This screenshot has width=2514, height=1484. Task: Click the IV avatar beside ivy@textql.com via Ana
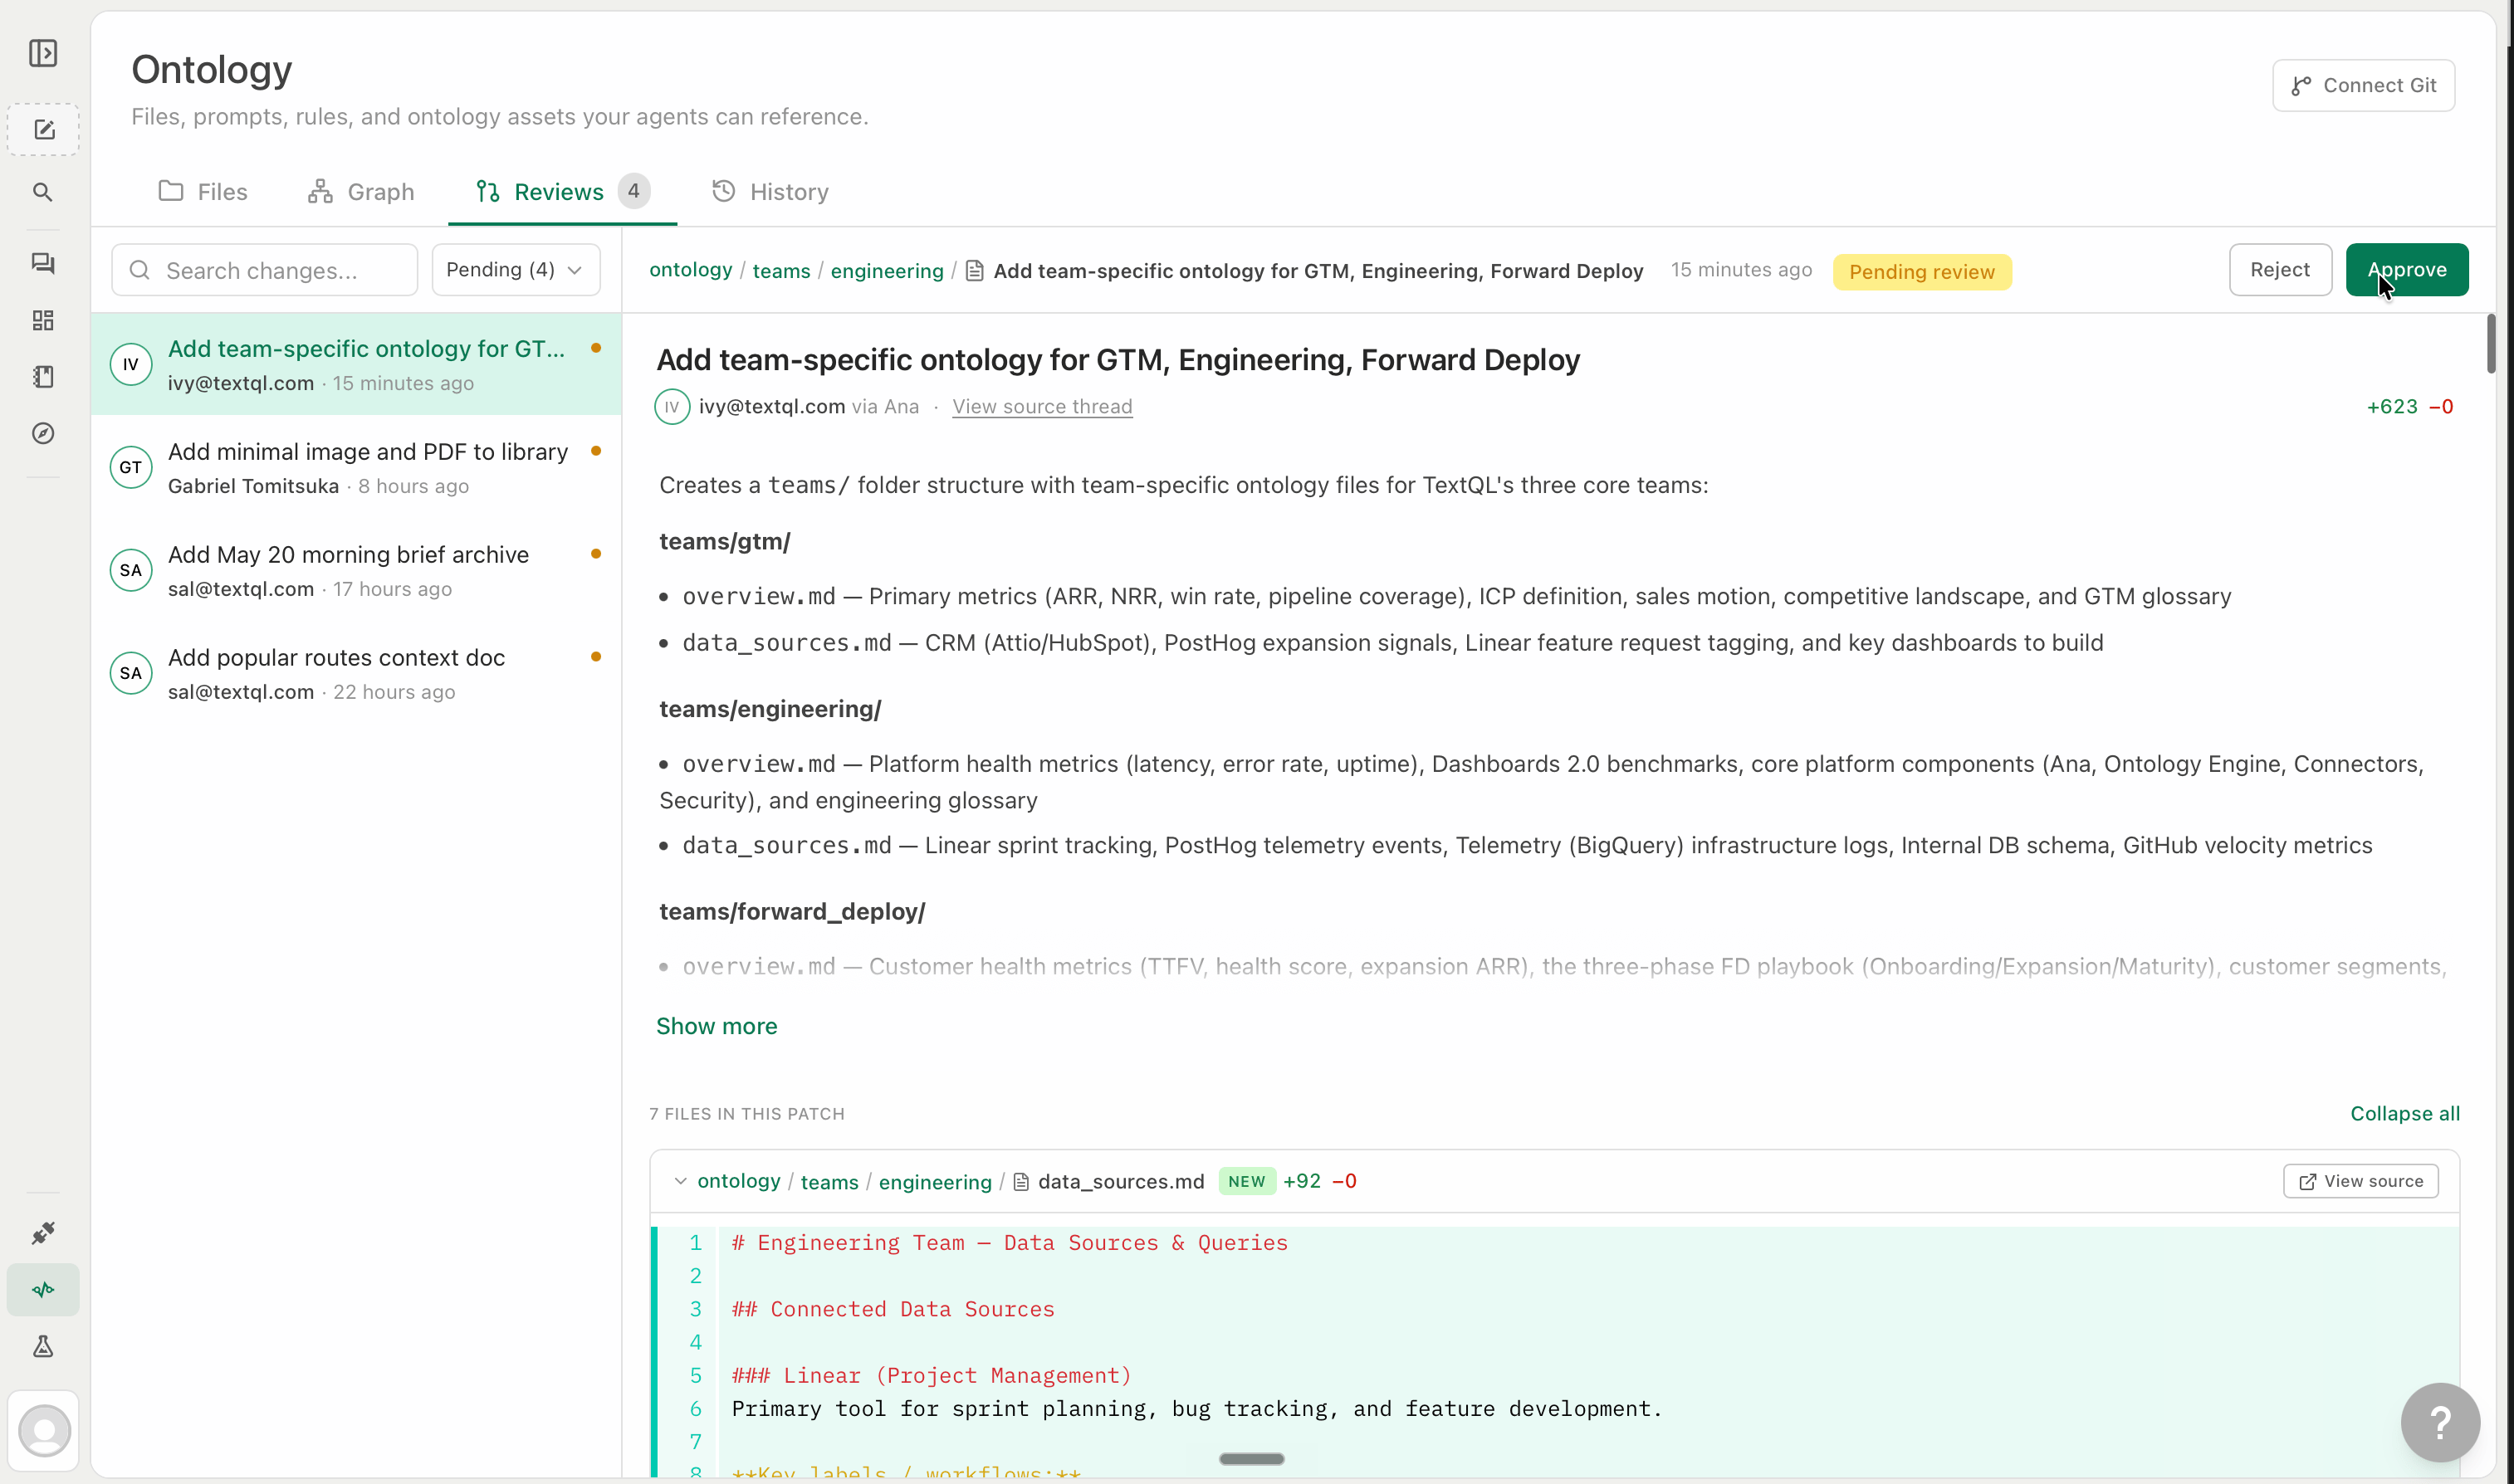[x=672, y=407]
